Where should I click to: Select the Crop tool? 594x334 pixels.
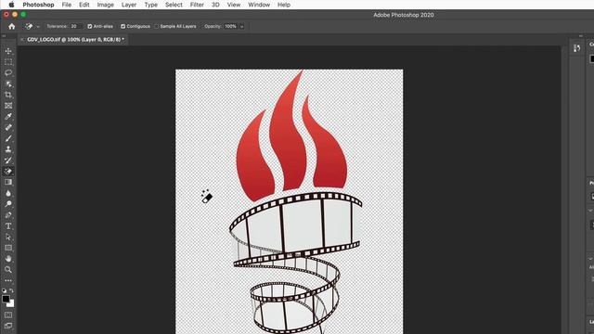[8, 95]
